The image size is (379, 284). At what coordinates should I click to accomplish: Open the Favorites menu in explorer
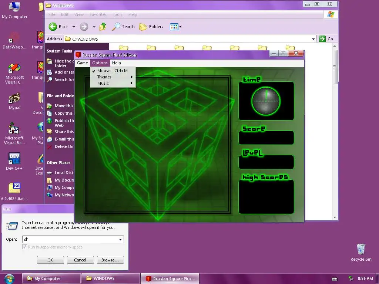(x=98, y=14)
